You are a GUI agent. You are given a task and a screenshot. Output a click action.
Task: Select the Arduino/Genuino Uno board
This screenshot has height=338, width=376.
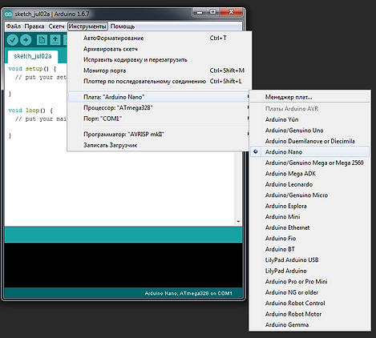[x=309, y=131]
